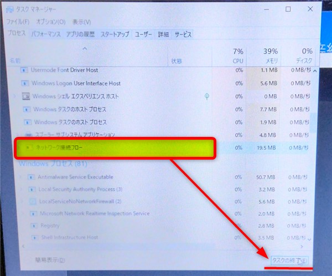
Task: Click the second Windows タスクのホスト プロセス icon
Action: [x=27, y=122]
